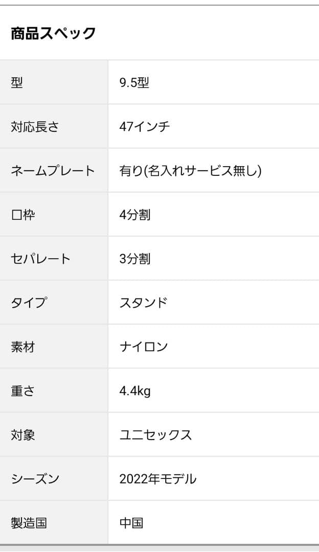This screenshot has width=319, height=552.
Task: Click the ナイロン material value
Action: (x=144, y=347)
